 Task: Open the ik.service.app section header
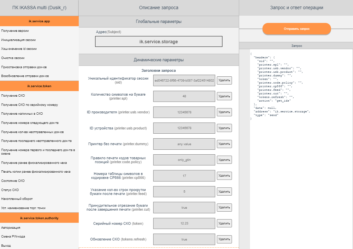(39, 21)
